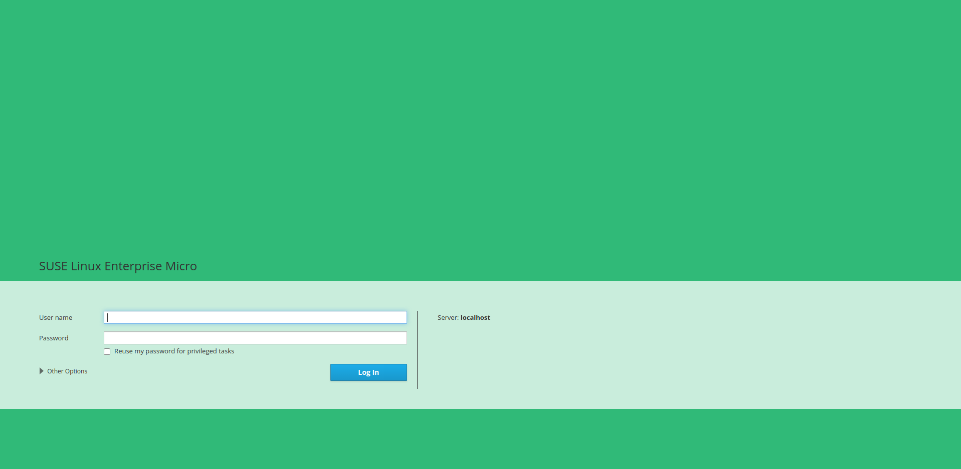
Task: Click the 'Password' field label
Action: (x=54, y=338)
